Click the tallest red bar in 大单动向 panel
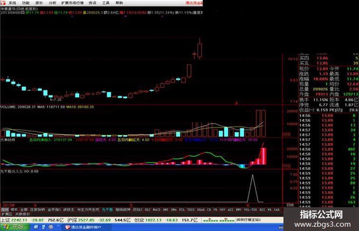This screenshot has height=231, width=359. tap(264, 156)
